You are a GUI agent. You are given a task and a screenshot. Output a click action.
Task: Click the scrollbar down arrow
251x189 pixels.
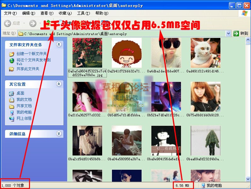248,179
